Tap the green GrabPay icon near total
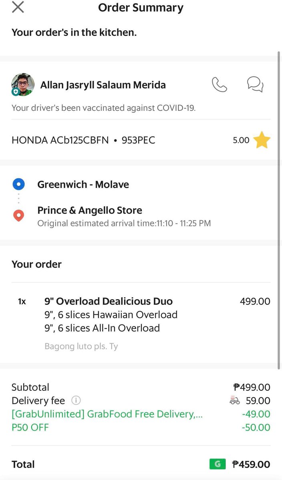This screenshot has height=480, width=282. tap(218, 464)
